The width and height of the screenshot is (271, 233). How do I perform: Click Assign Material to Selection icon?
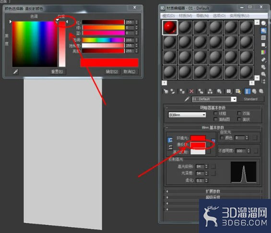pyautogui.click(x=182, y=91)
